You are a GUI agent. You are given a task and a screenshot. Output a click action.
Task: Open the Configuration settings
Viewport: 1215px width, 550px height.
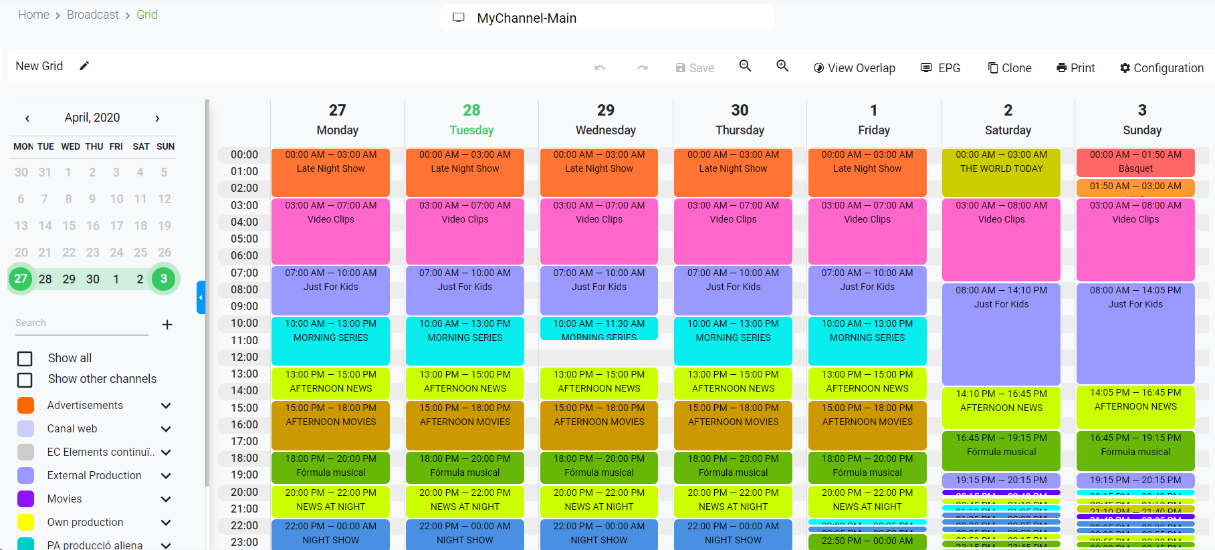click(1162, 68)
